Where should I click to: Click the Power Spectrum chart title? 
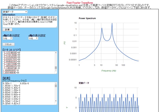87,18
